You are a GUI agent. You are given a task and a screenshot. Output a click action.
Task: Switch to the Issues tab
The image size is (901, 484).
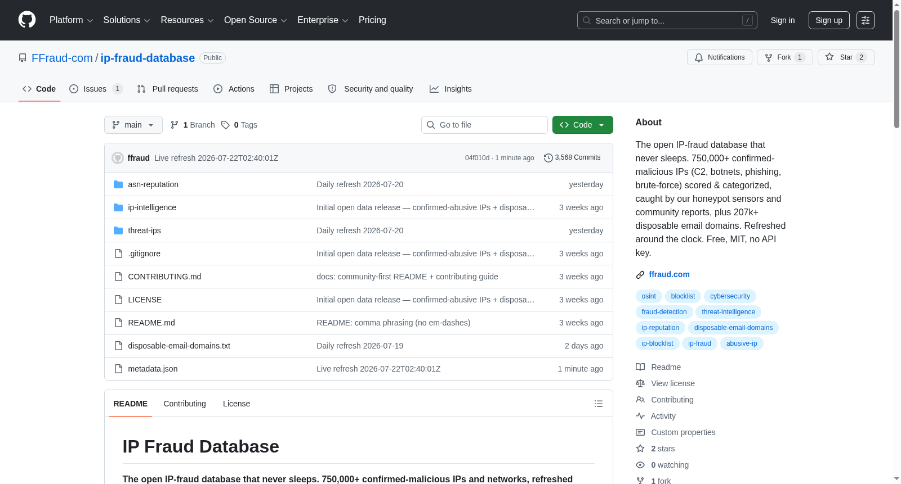click(x=96, y=89)
